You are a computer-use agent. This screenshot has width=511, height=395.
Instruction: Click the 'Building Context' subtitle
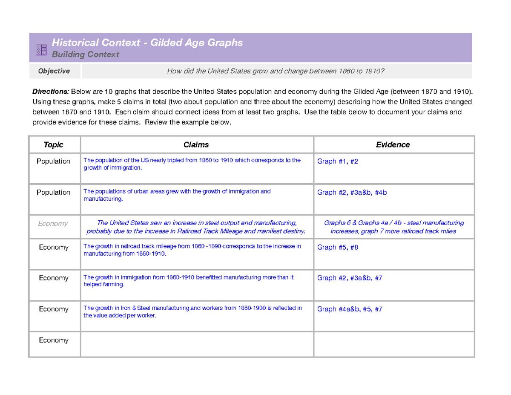pos(85,55)
